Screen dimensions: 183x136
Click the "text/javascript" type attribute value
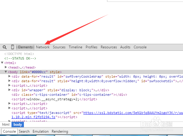[x=54, y=113]
